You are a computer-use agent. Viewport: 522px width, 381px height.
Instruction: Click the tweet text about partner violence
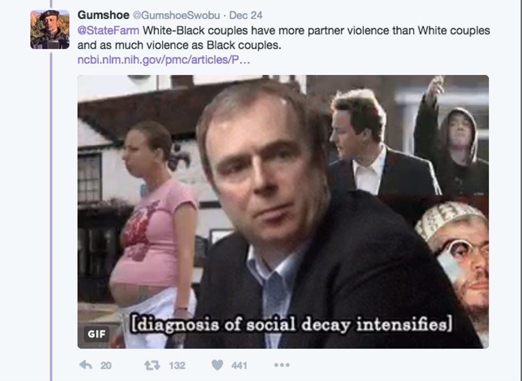[283, 38]
